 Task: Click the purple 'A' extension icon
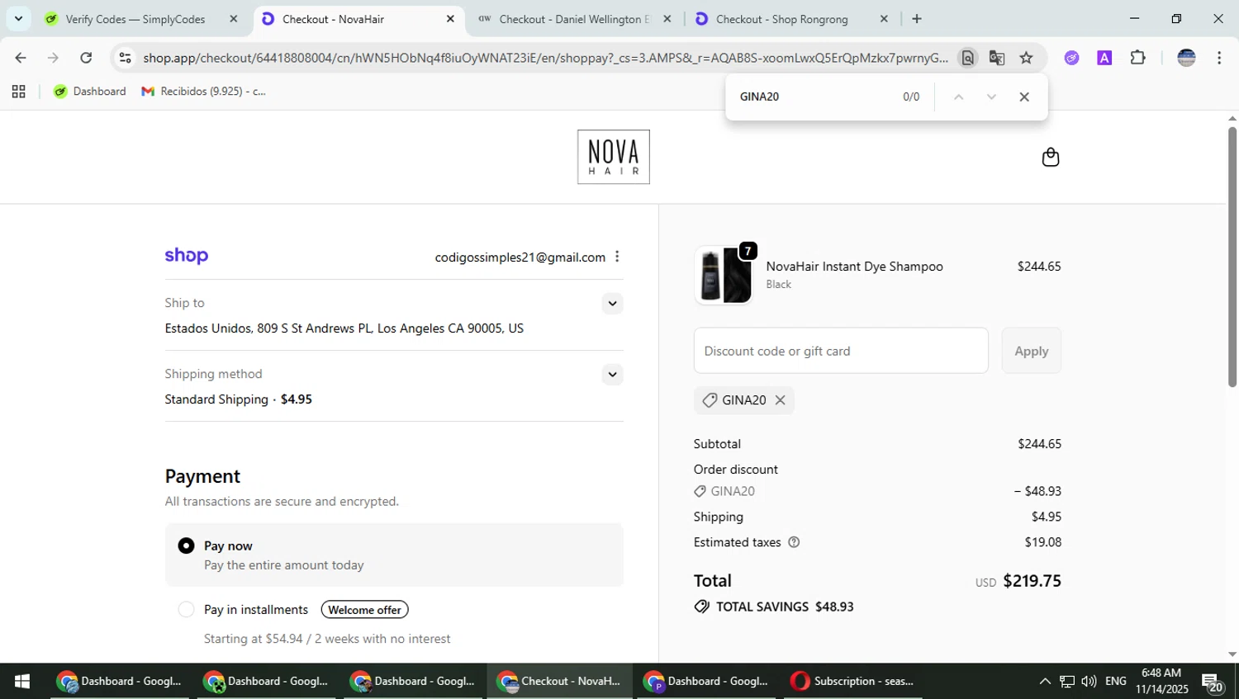(1104, 58)
